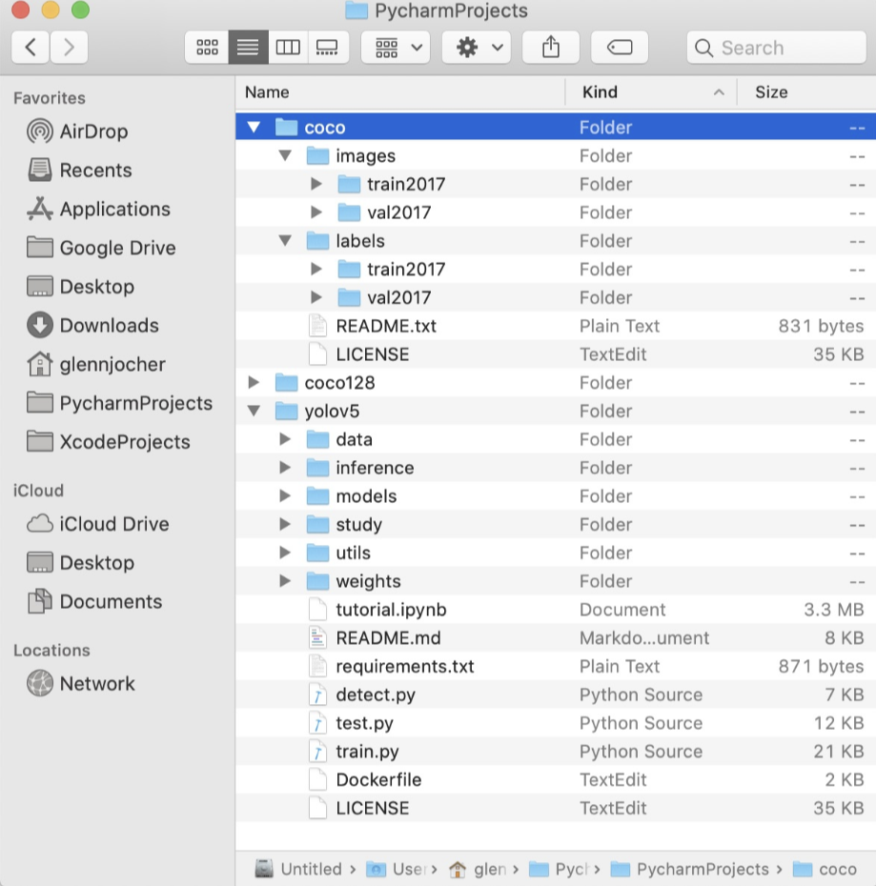
Task: Select the train.py file
Action: click(x=367, y=752)
